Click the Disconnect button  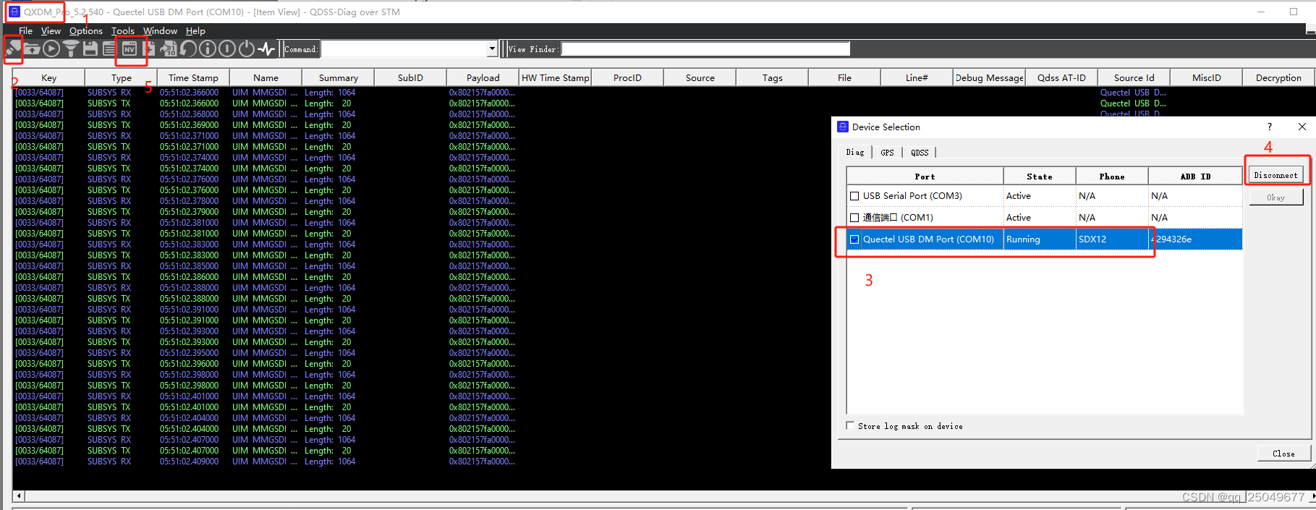tap(1275, 175)
